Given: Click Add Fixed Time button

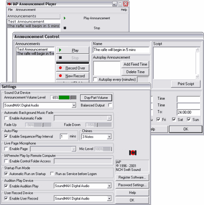Looking at the screenshot, I should (135, 64).
